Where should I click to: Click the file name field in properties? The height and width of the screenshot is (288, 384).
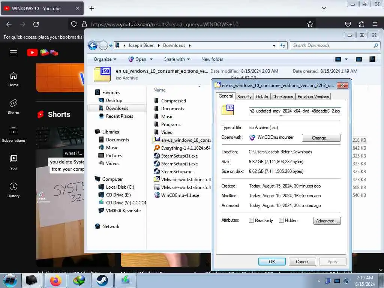[x=295, y=111]
